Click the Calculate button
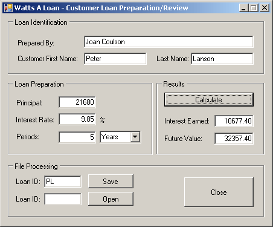The width and height of the screenshot is (273, 227). point(209,100)
